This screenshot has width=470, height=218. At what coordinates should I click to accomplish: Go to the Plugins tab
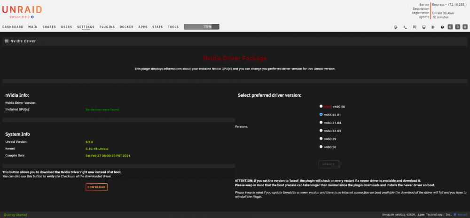point(107,27)
